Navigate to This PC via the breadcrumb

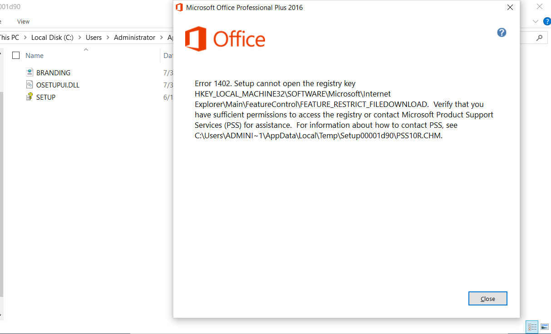pyautogui.click(x=10, y=38)
